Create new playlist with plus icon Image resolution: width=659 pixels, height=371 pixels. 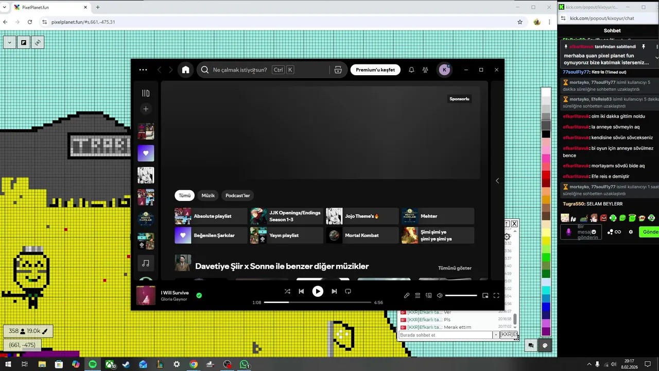coord(146,109)
